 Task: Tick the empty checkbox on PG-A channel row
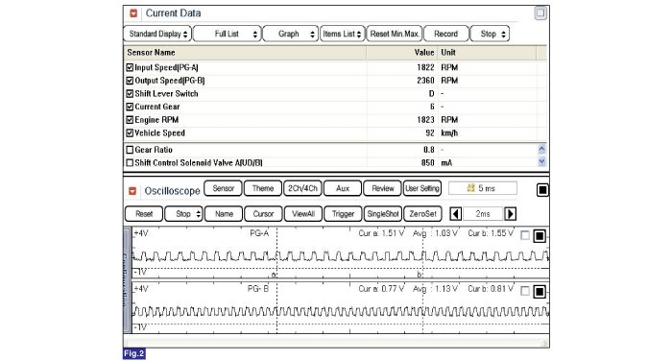(525, 235)
